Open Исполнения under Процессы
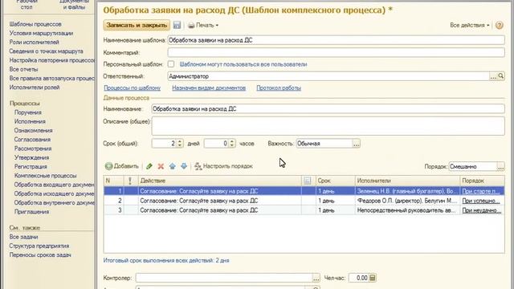Screen dimensions: 514x289 (30, 121)
